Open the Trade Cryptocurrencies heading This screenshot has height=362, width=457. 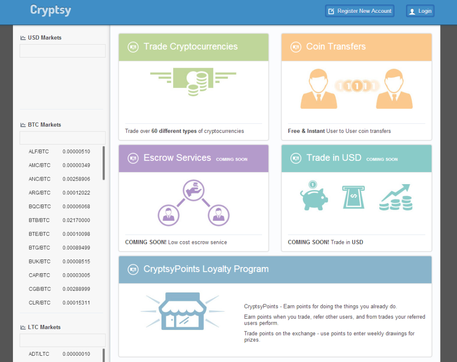pos(191,47)
